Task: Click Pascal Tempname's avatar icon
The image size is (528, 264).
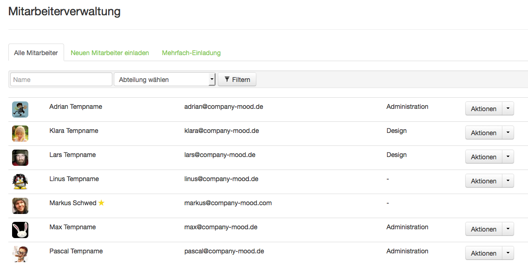Action: click(x=20, y=254)
